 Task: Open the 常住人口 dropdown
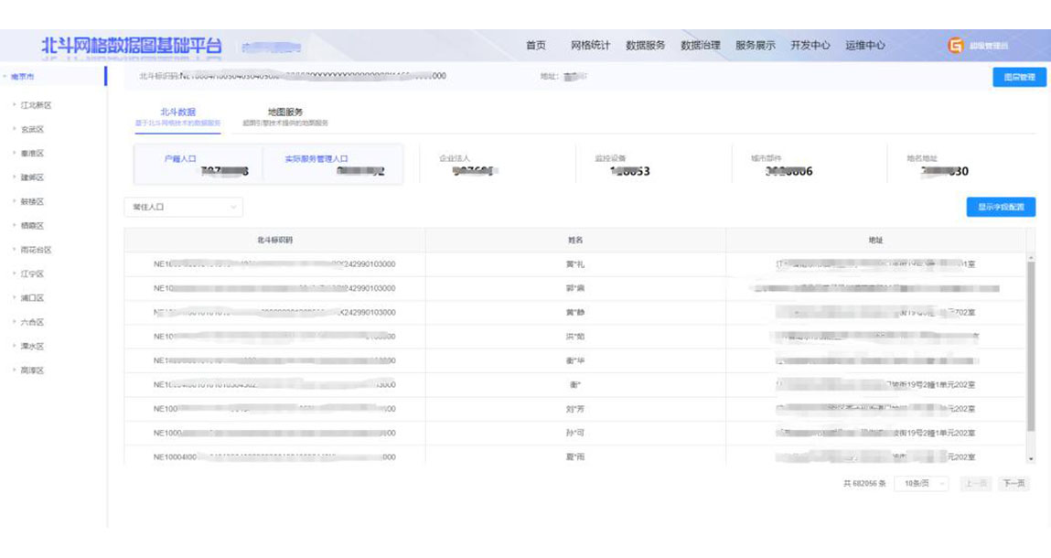[x=183, y=208]
